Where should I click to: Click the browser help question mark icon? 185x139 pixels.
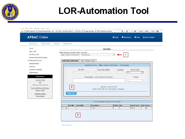(x=158, y=31)
